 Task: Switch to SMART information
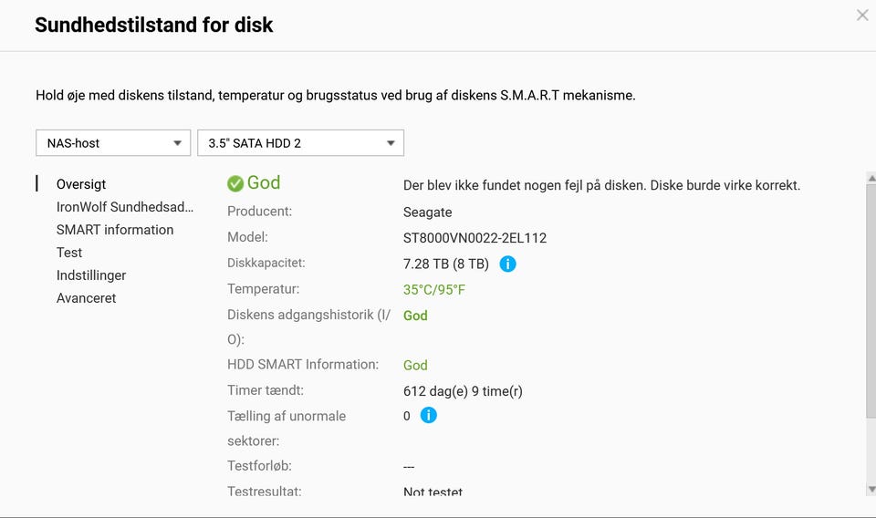(x=115, y=230)
